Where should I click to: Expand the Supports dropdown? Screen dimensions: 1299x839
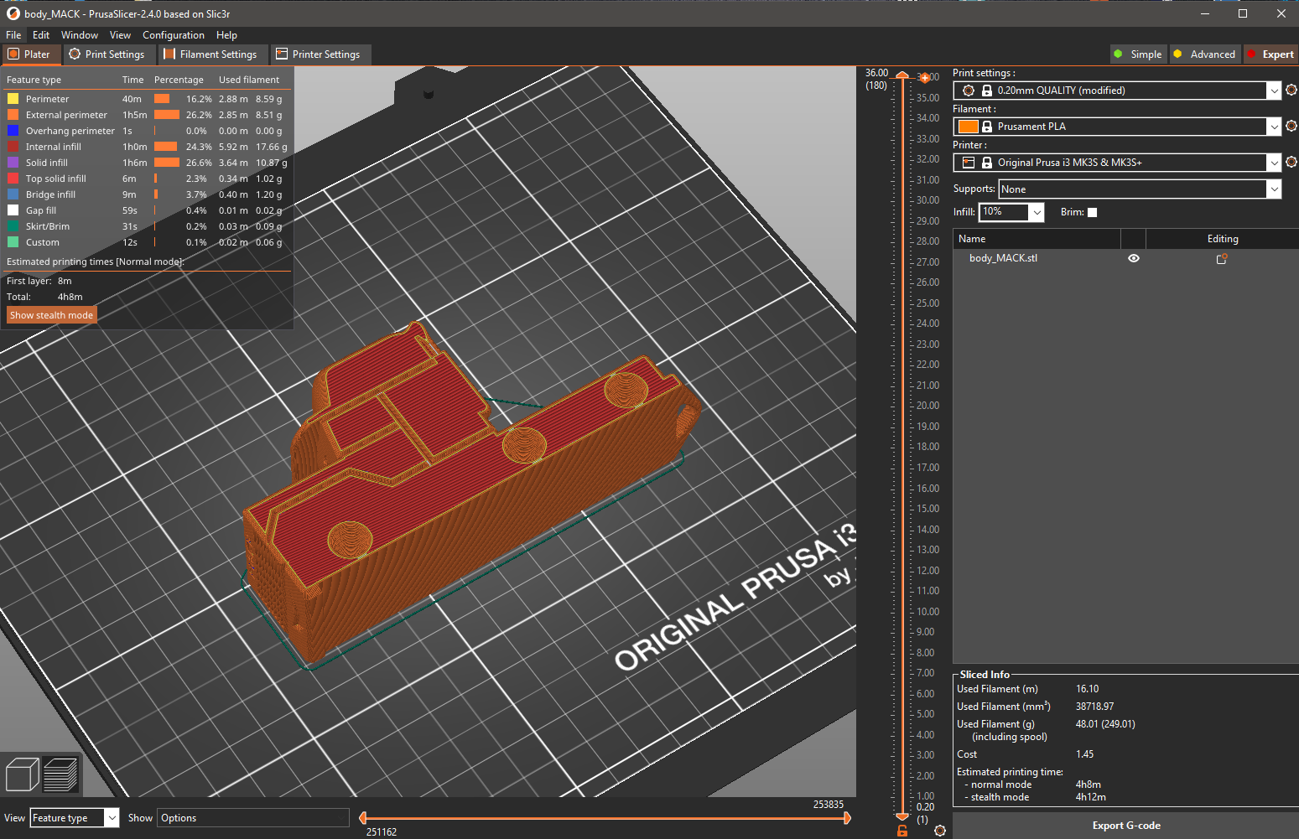click(x=1275, y=189)
